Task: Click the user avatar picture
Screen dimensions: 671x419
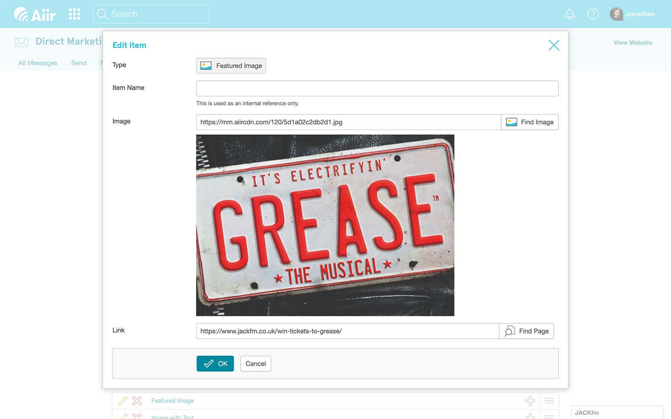Action: 616,14
